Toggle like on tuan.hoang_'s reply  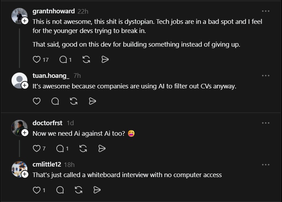[36, 101]
